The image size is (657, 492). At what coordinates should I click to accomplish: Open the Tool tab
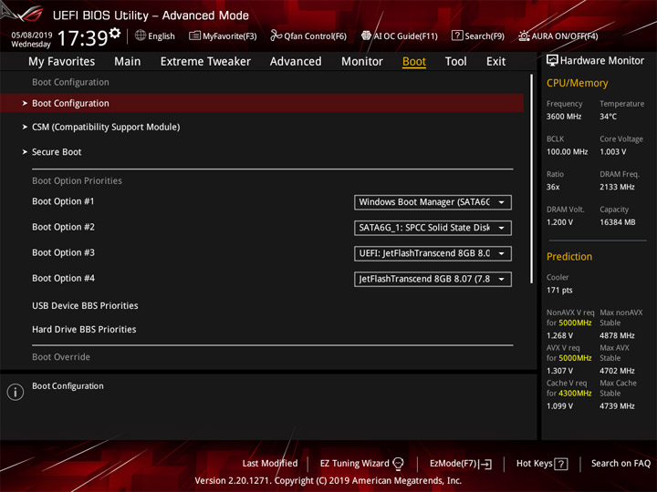[x=455, y=62]
